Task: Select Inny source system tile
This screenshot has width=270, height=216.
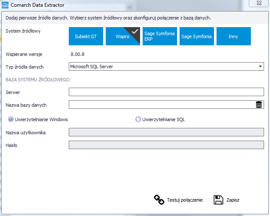Action: tap(233, 36)
